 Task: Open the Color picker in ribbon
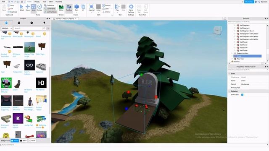point(98,8)
